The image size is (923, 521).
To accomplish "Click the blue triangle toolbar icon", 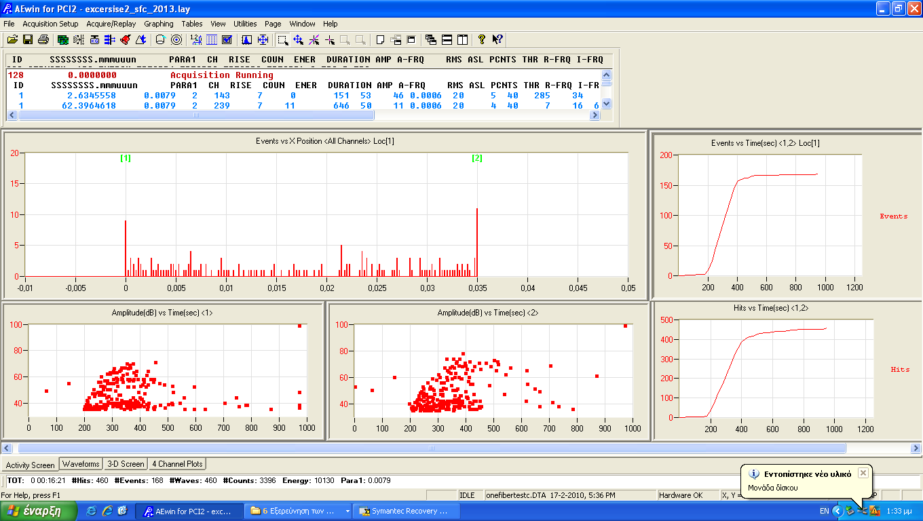I will coord(140,39).
